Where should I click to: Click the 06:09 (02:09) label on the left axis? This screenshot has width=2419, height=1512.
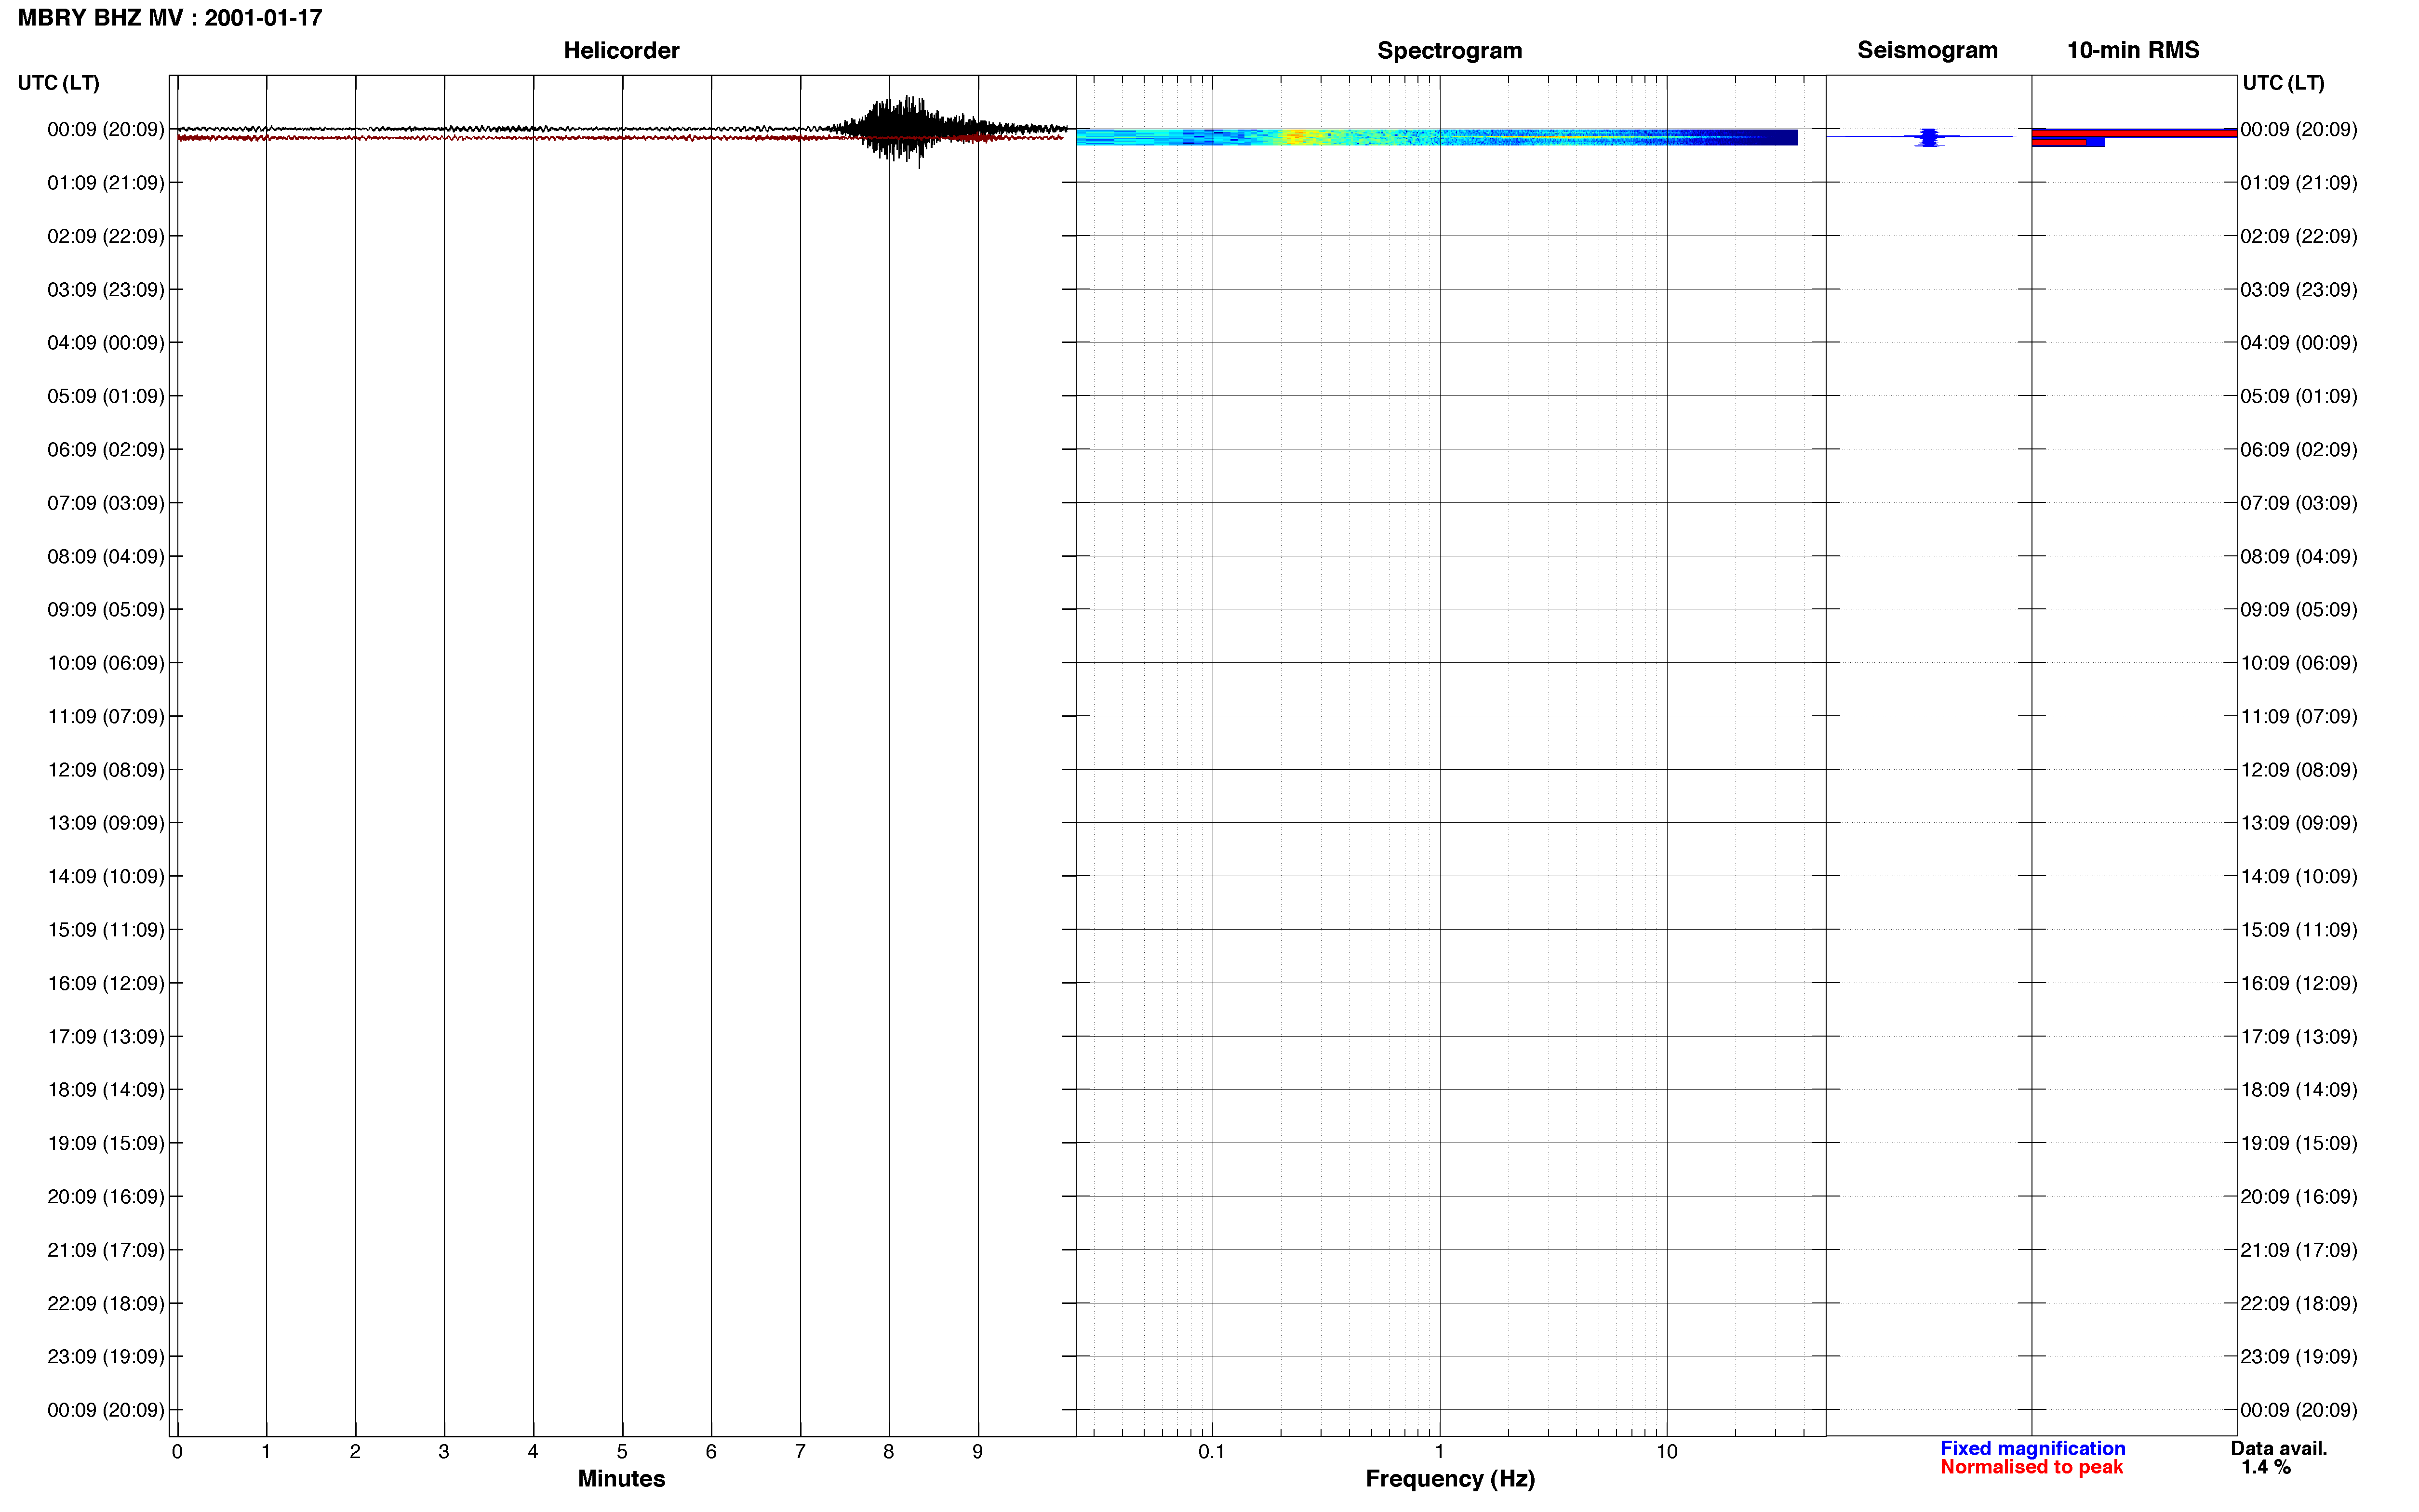point(106,450)
